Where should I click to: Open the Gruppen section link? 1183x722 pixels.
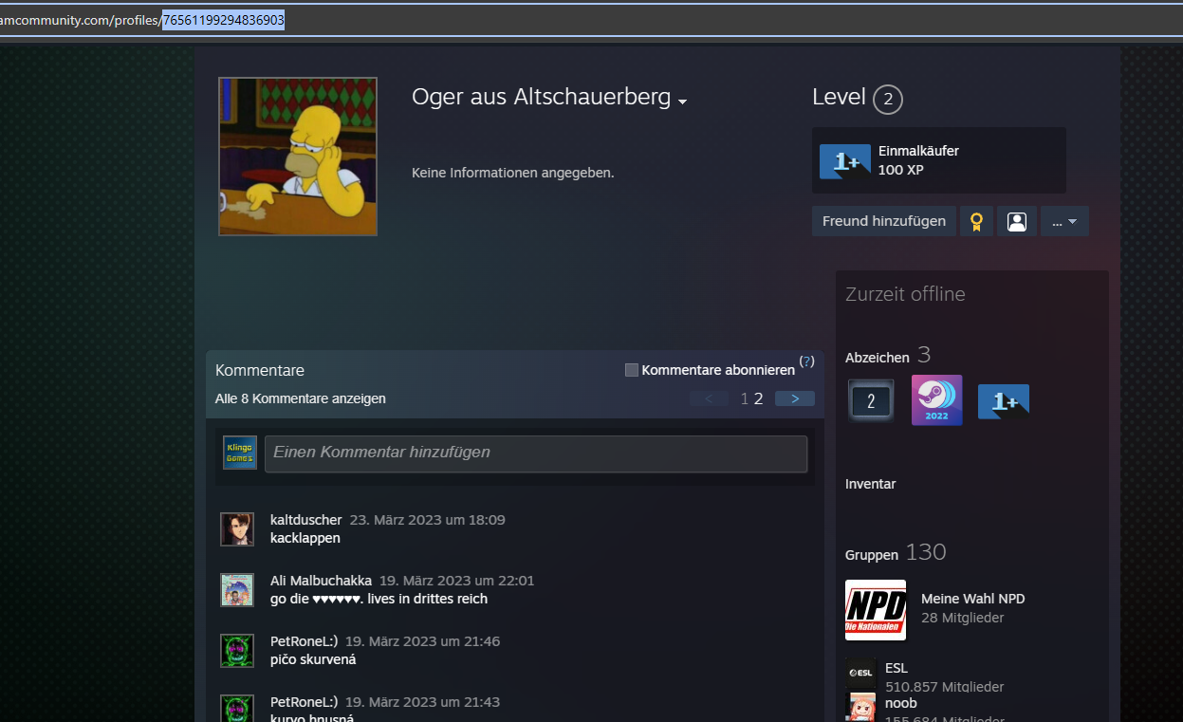871,554
